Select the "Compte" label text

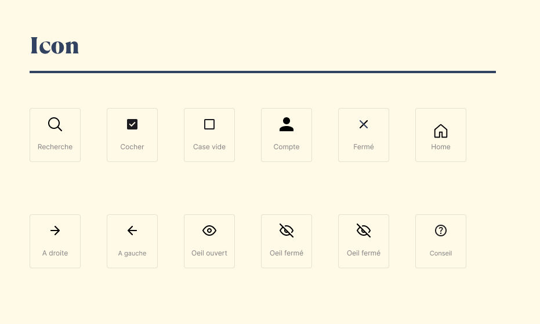pyautogui.click(x=287, y=147)
